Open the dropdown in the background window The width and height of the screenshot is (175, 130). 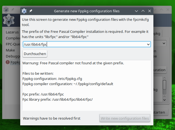164,43
